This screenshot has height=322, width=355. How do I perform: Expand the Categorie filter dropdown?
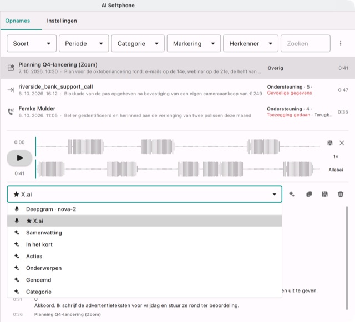138,43
